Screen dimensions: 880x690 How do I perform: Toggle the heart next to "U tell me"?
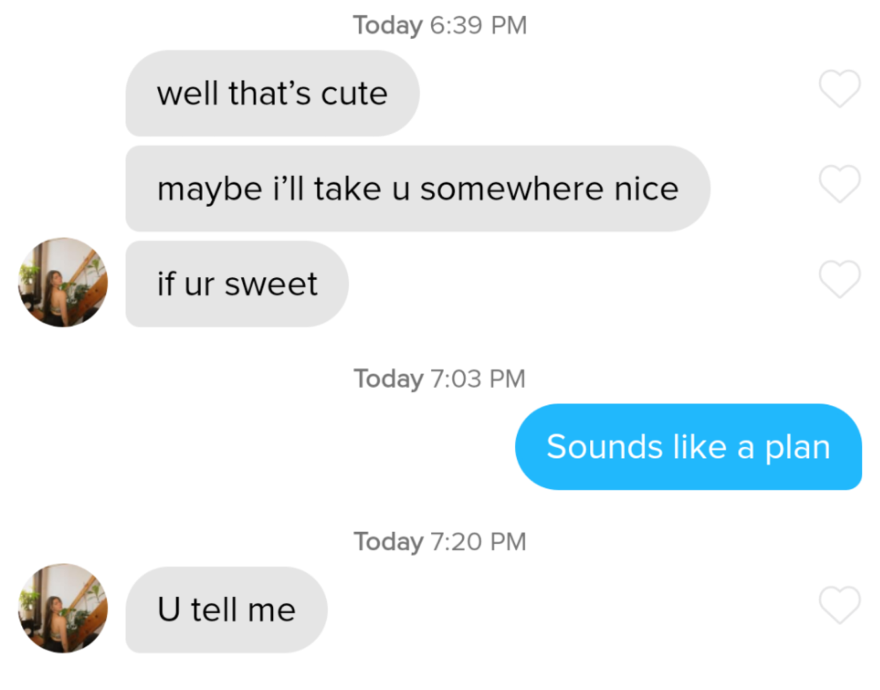click(840, 605)
